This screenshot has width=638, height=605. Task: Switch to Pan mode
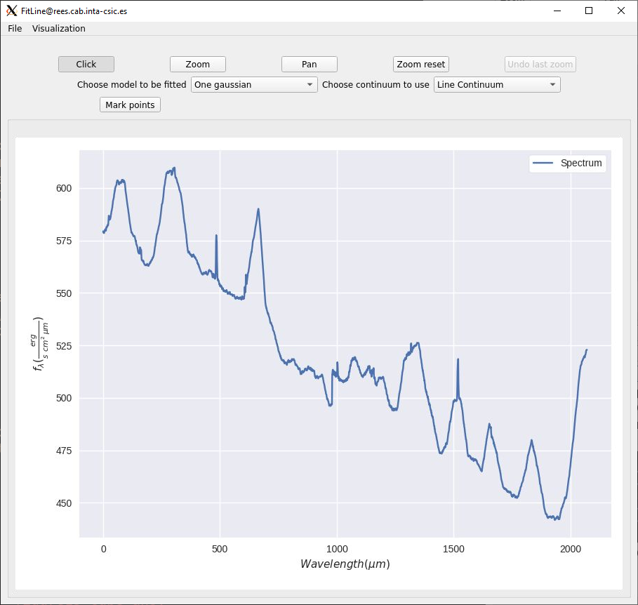(310, 65)
